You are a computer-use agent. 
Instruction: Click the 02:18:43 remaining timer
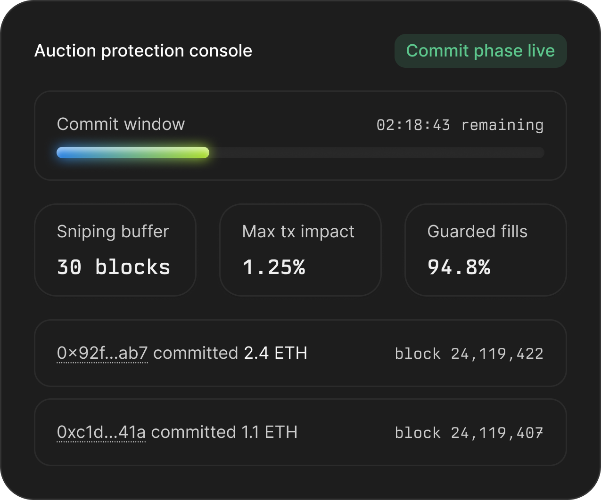pos(460,125)
